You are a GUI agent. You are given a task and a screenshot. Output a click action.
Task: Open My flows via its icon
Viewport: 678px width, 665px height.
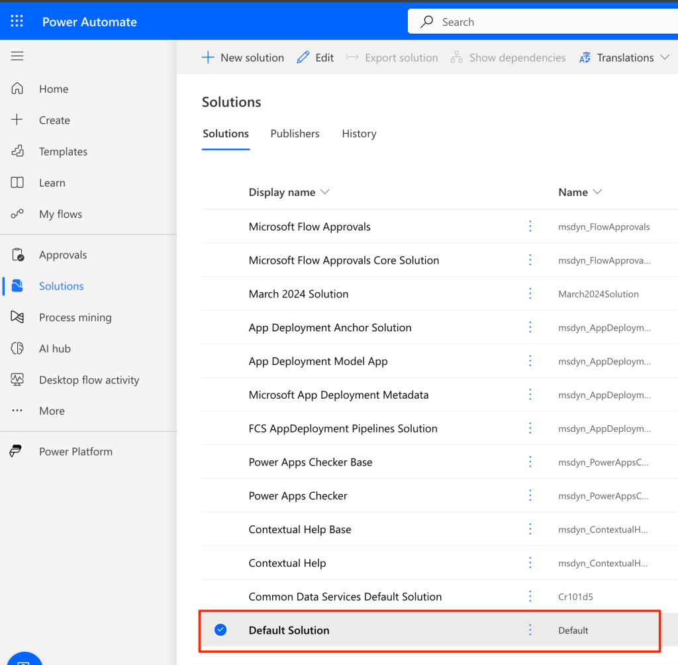[17, 214]
